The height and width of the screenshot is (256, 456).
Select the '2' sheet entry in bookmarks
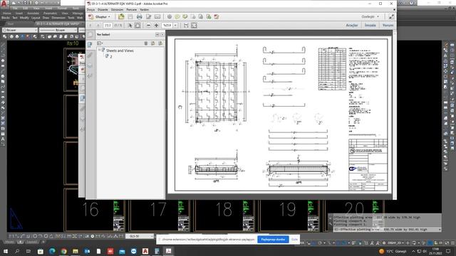(x=111, y=57)
